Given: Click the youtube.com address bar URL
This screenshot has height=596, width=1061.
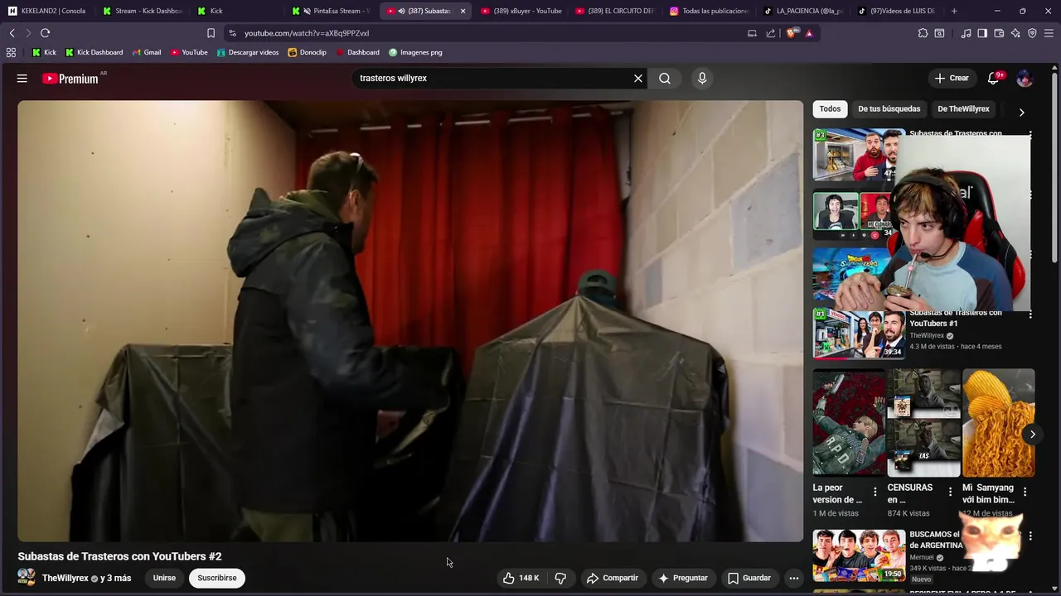Looking at the screenshot, I should point(307,33).
